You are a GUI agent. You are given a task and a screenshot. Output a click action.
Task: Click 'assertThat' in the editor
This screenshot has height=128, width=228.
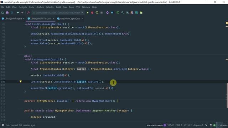click(38, 88)
